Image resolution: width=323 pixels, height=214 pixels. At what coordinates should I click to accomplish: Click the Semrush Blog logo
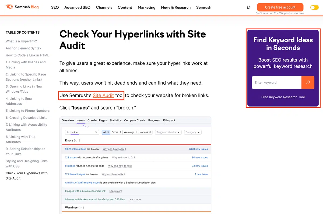pos(22,7)
